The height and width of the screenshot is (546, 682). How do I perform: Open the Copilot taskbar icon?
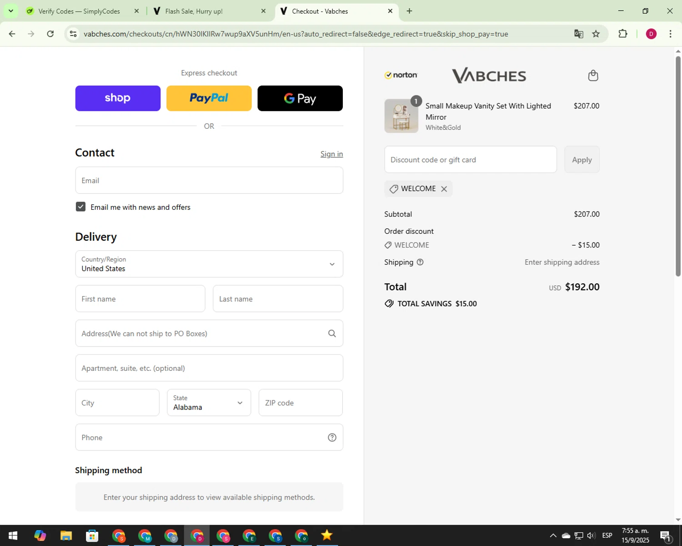coord(40,536)
